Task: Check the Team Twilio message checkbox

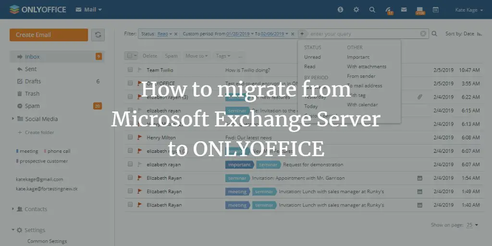Action: point(130,70)
